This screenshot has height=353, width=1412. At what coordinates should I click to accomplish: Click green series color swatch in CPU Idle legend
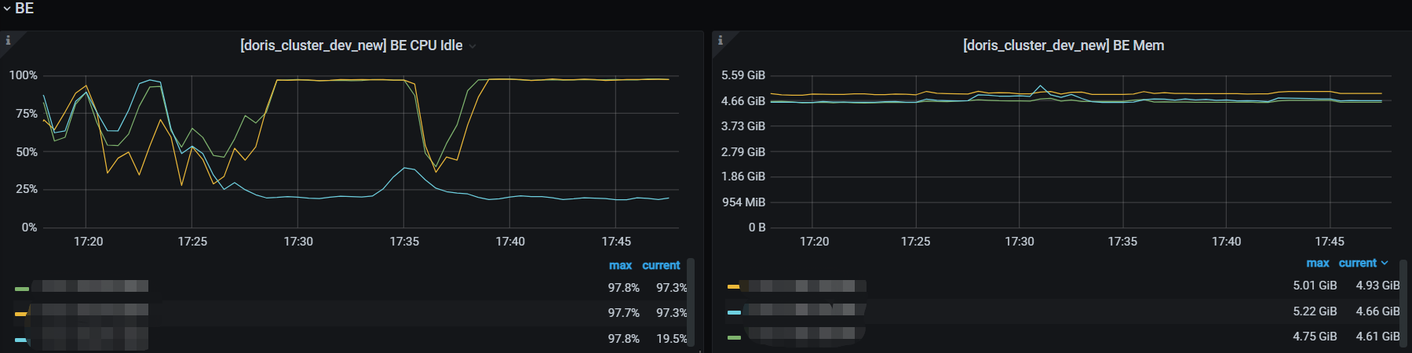tap(22, 289)
